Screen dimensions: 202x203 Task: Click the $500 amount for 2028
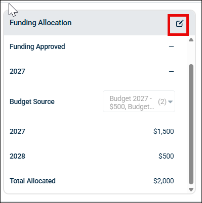click(166, 156)
